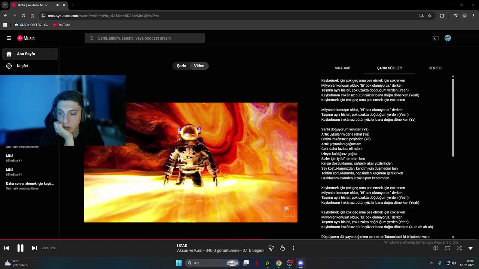479x269 pixels.
Task: Open the cast to device icon
Action: [436, 38]
